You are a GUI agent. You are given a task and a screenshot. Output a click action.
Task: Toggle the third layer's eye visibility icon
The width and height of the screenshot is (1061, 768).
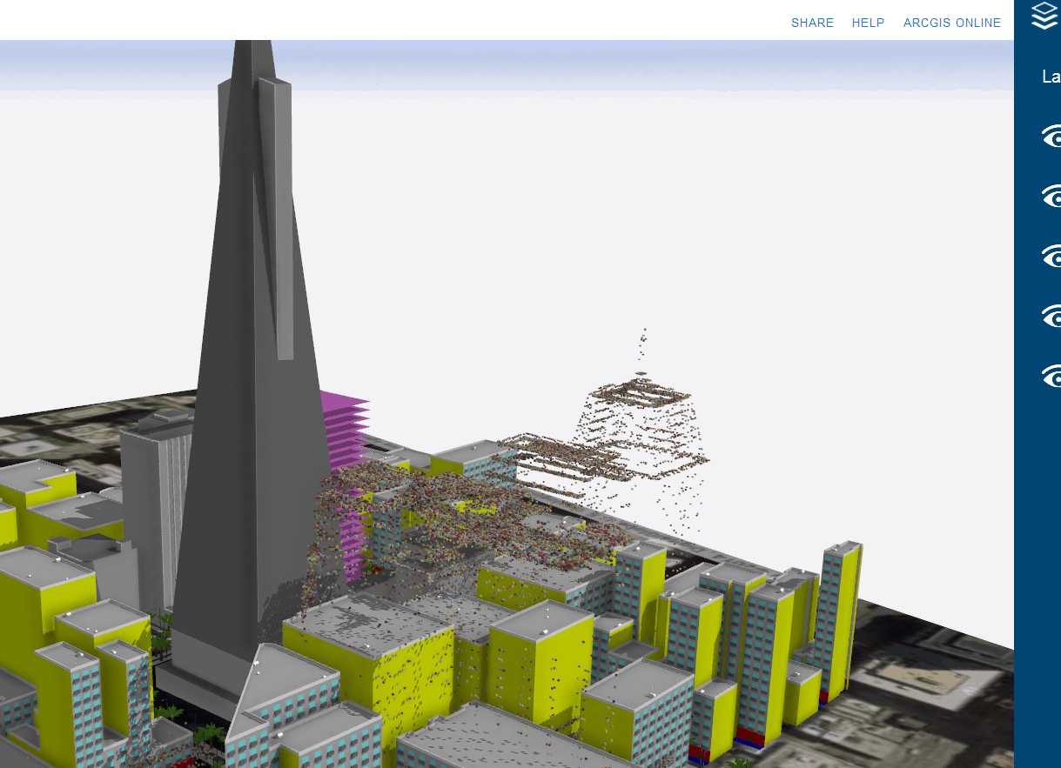pos(1054,257)
